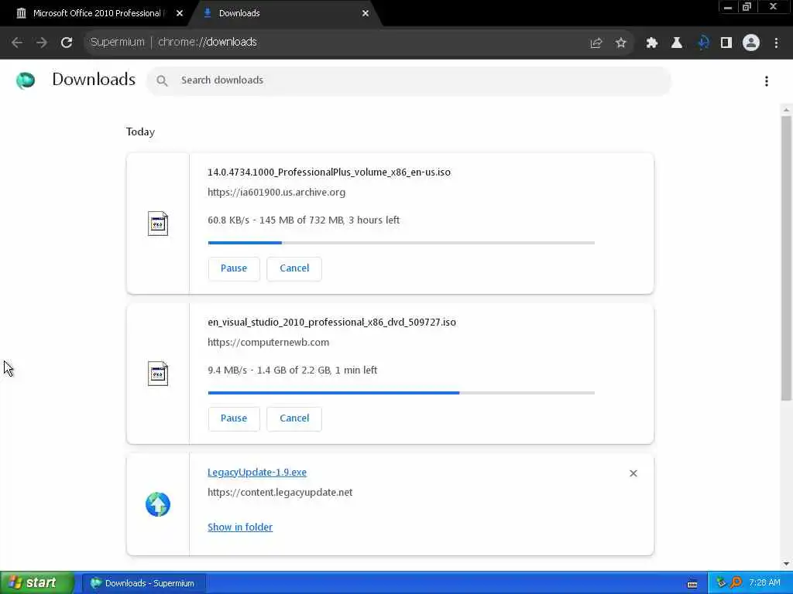Share this page from the address bar
The width and height of the screenshot is (793, 594).
pos(596,43)
